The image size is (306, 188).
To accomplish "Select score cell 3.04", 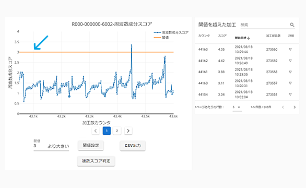I will 221,95.
